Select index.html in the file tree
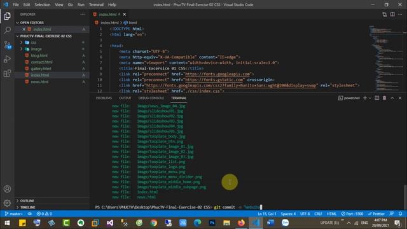Image resolution: width=407 pixels, height=229 pixels. point(39,75)
